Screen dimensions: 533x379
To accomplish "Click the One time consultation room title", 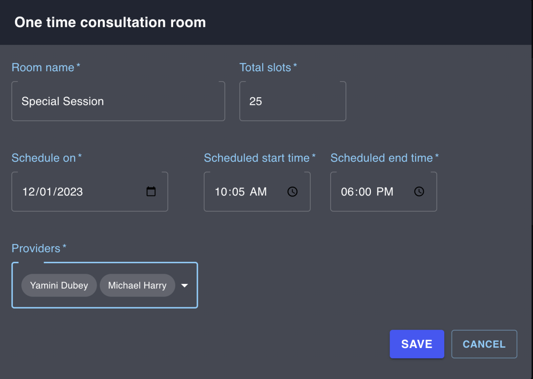I will point(111,22).
